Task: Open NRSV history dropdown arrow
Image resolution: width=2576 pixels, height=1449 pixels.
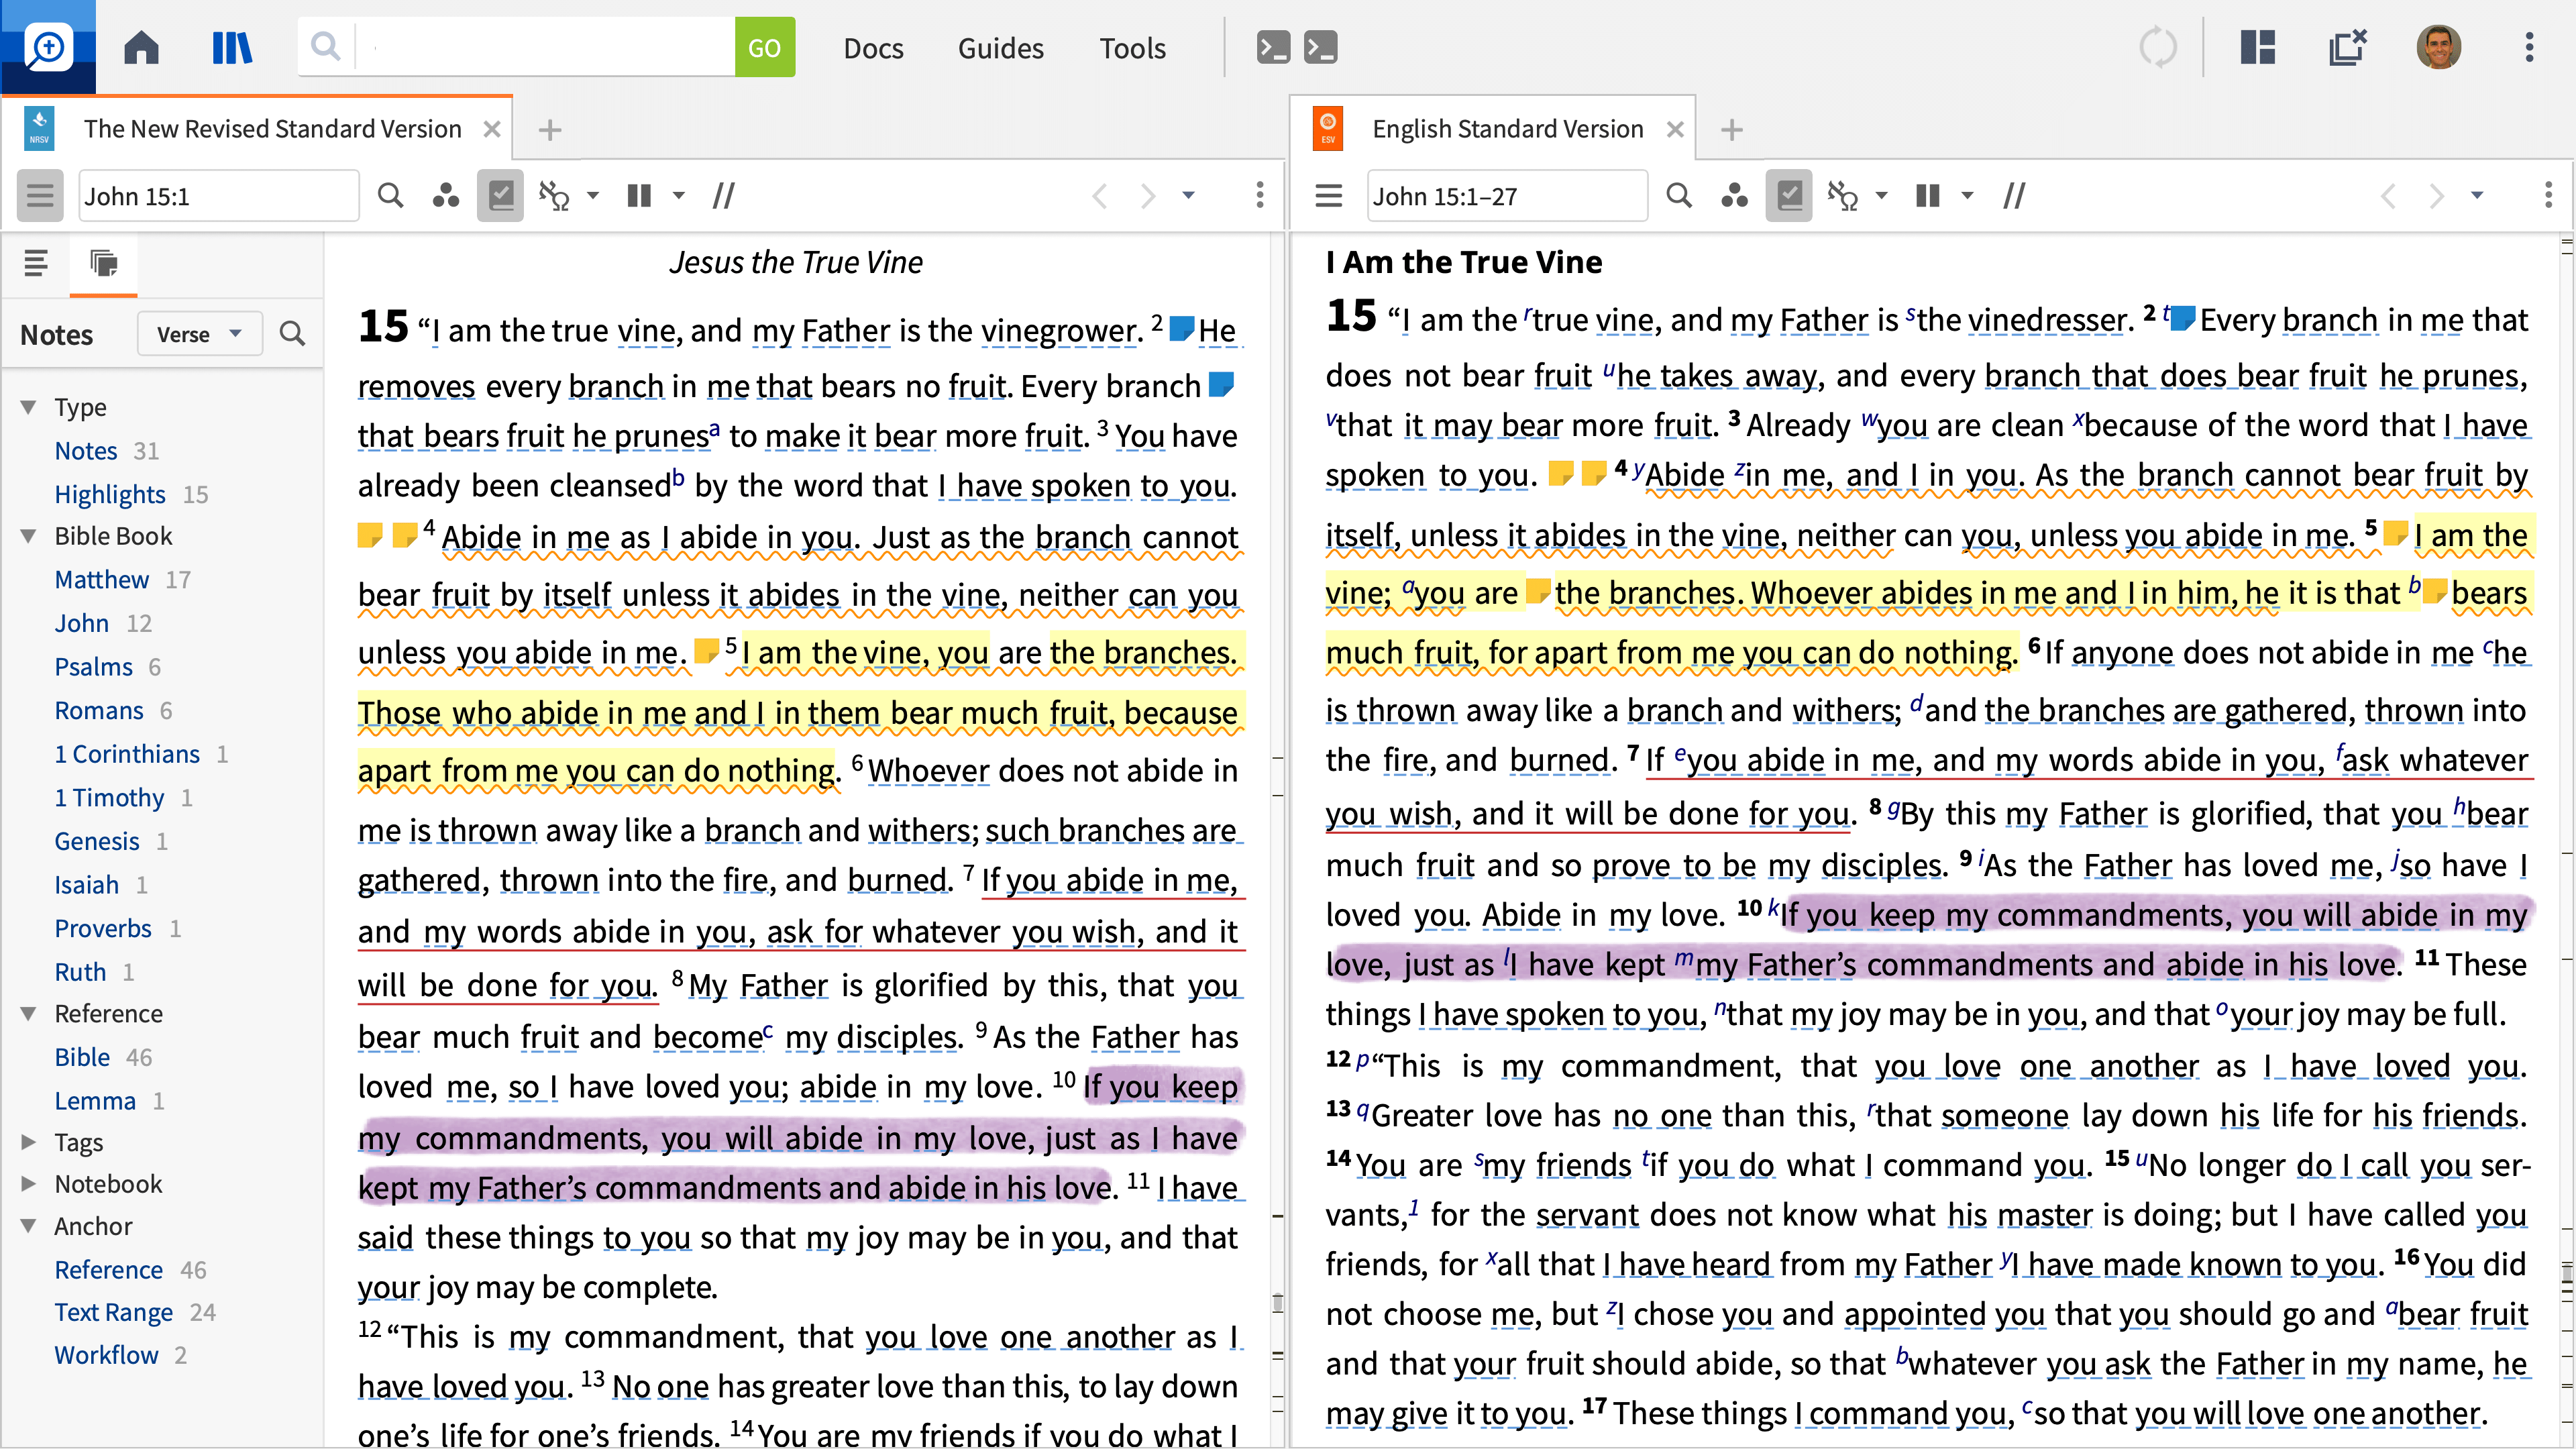Action: [x=1188, y=196]
